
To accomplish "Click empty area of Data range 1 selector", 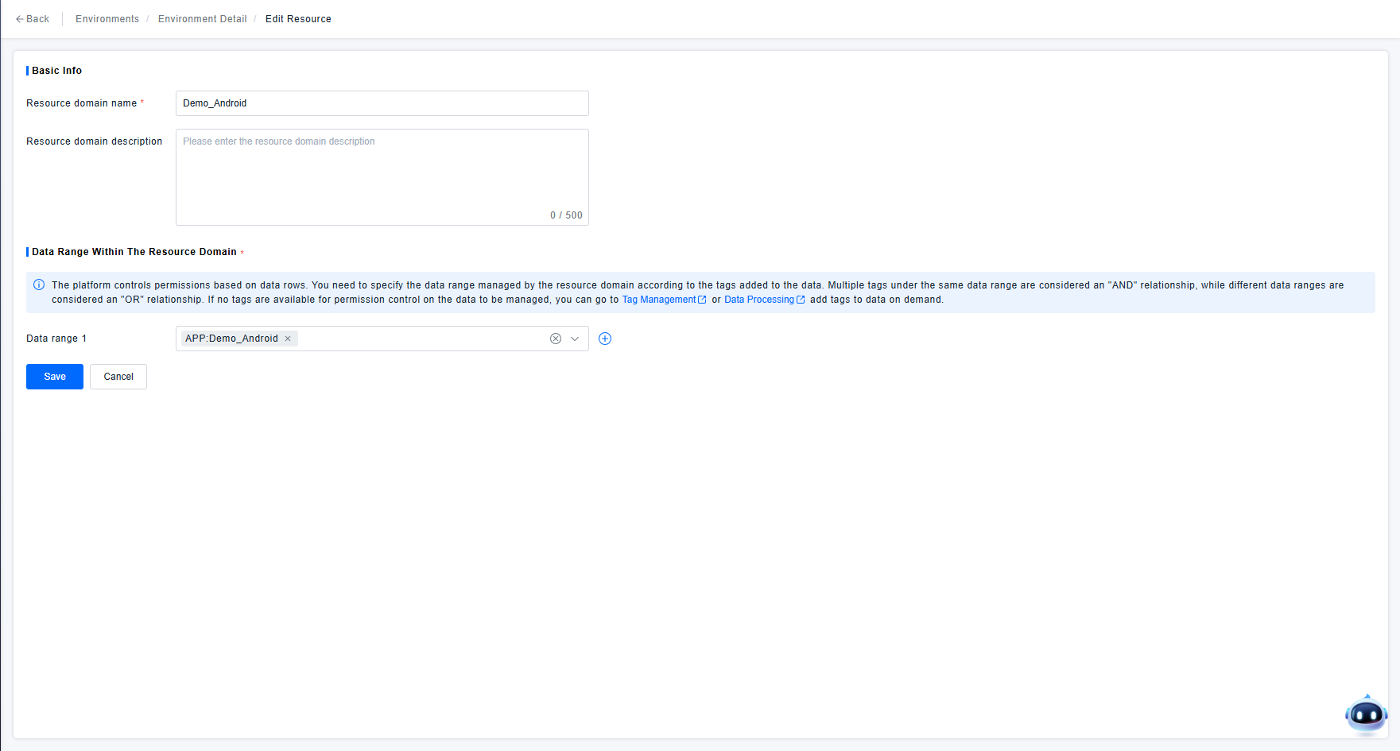I will pos(421,339).
